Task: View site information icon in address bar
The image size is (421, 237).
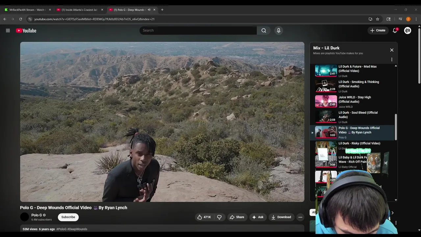Action: pyautogui.click(x=30, y=19)
